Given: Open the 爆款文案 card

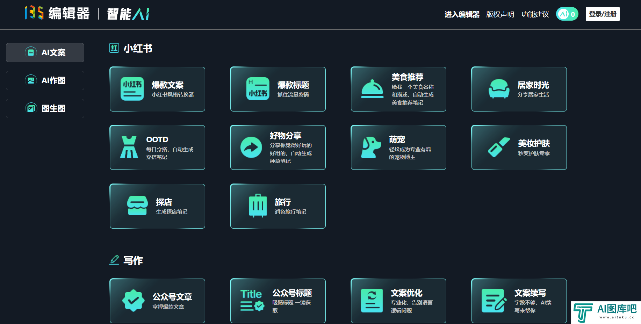Looking at the screenshot, I should coord(157,89).
